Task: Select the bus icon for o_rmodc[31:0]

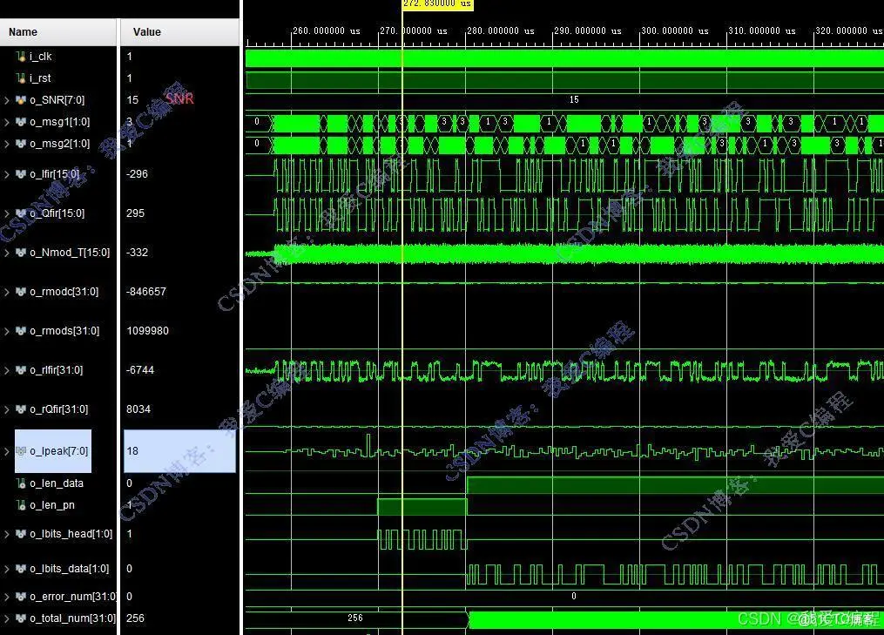Action: [x=19, y=291]
